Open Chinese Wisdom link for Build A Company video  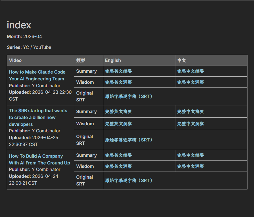tap(190, 166)
